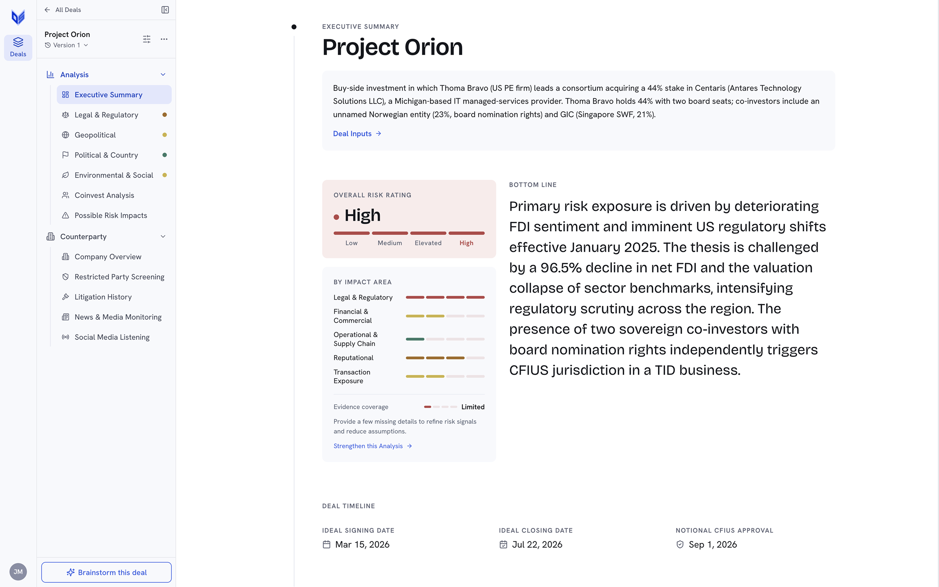939x587 pixels.
Task: Open News & Media Monitoring page
Action: coord(114,317)
